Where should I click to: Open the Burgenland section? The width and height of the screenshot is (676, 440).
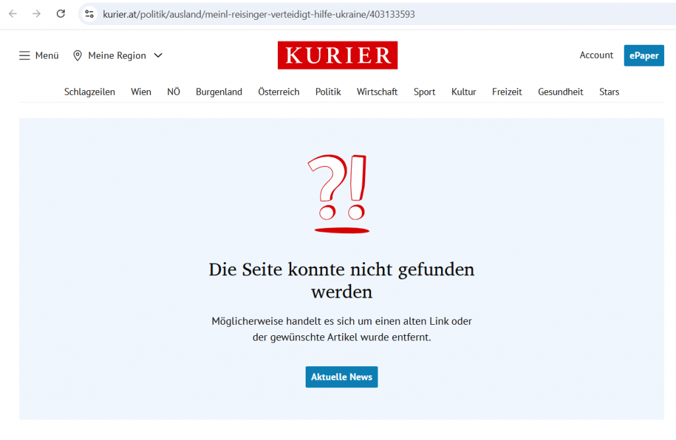tap(219, 92)
